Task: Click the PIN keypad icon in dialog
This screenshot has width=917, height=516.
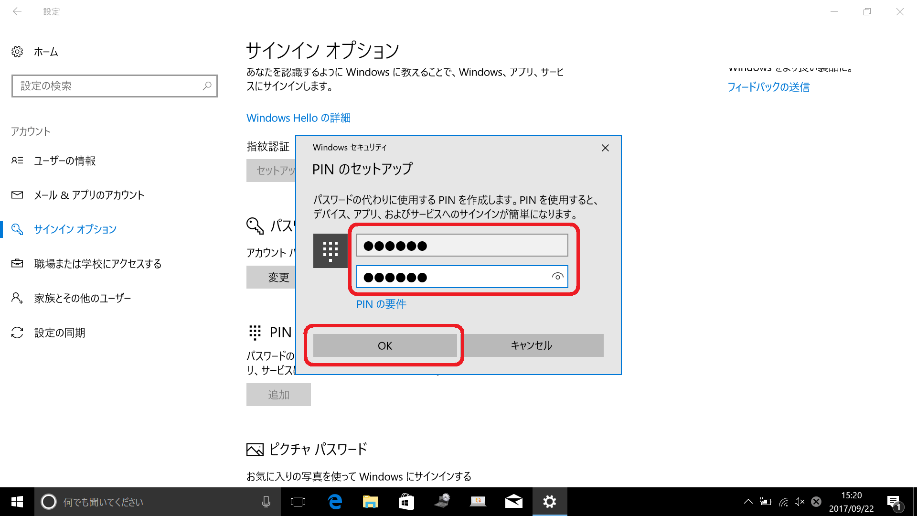Action: (331, 251)
